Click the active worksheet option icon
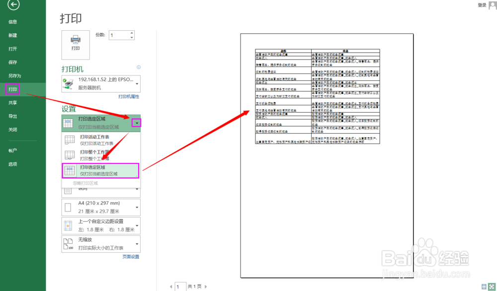Screen dimensions: 497x291 (70, 140)
